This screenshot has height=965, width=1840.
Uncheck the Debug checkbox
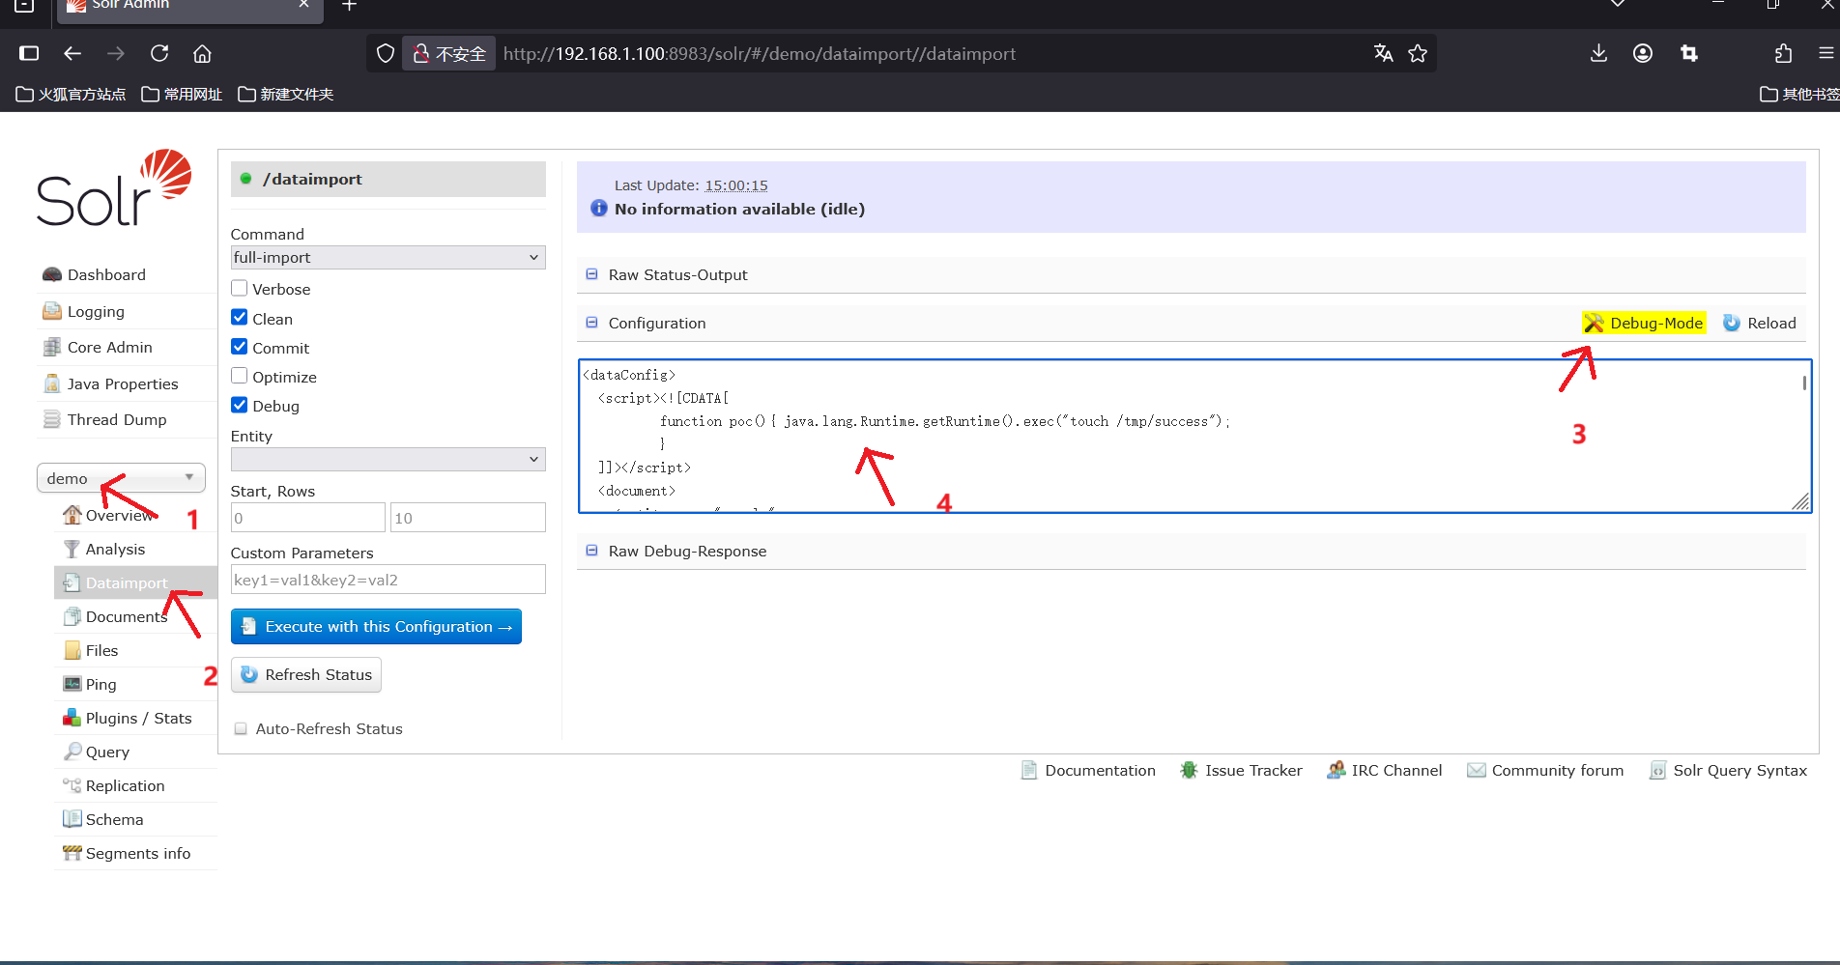click(240, 405)
